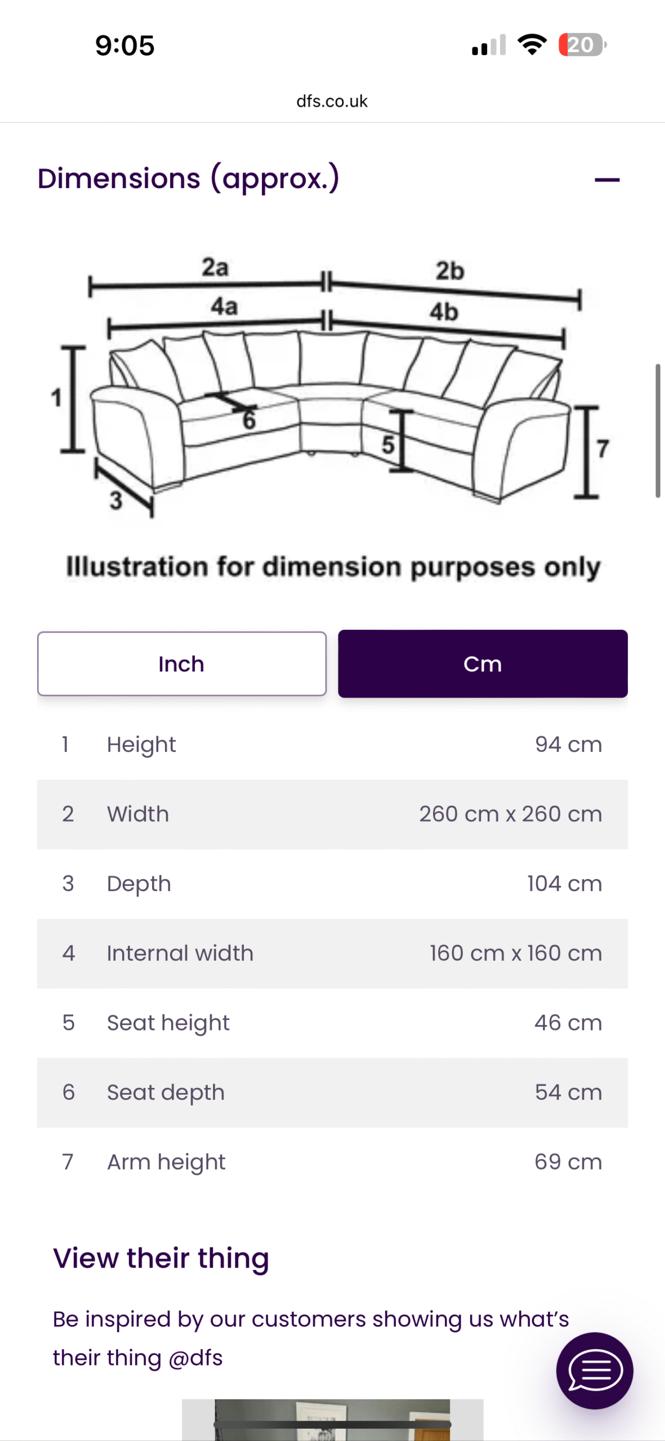Tap the Wi-Fi status icon
Image resolution: width=665 pixels, height=1441 pixels.
tap(532, 45)
